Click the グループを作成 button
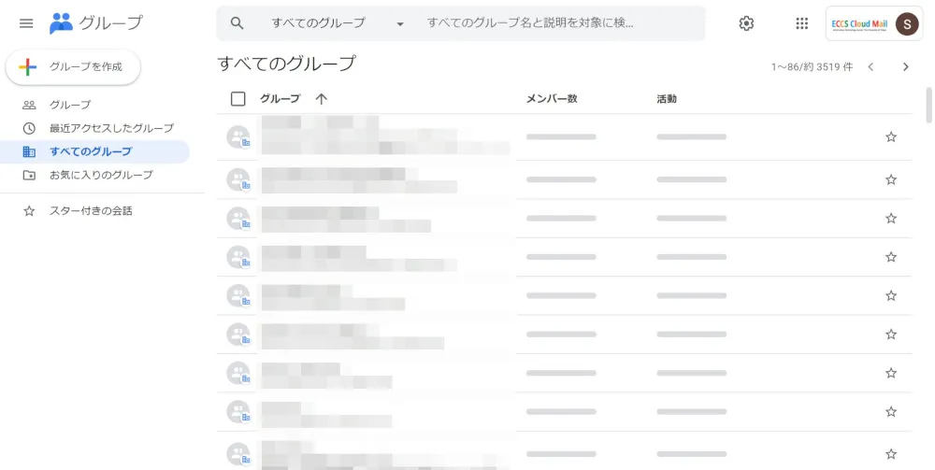The image size is (935, 470). 73,67
